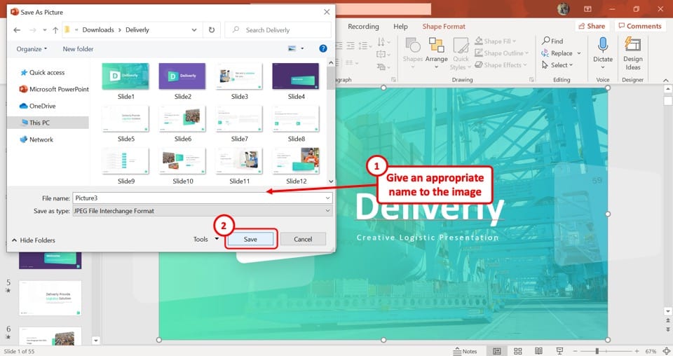Viewport: 673px width, 356px height.
Task: Click Save button
Action: coord(250,240)
